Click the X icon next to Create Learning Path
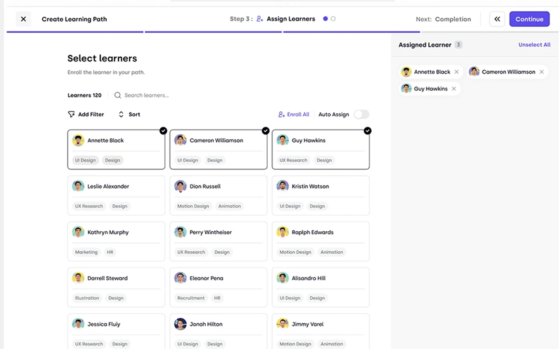The image size is (559, 349). (x=23, y=19)
